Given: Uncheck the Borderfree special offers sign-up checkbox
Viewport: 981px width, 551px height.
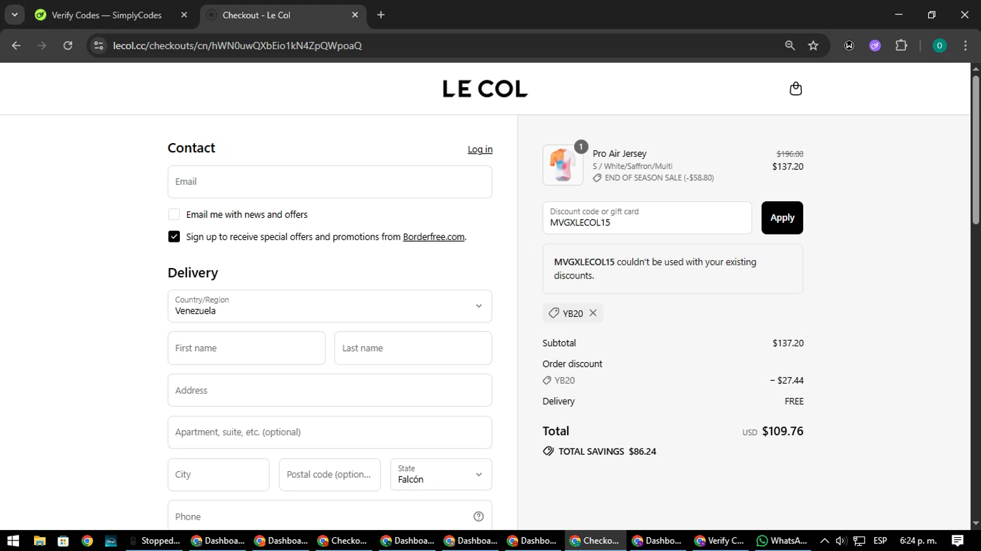Looking at the screenshot, I should pyautogui.click(x=174, y=237).
